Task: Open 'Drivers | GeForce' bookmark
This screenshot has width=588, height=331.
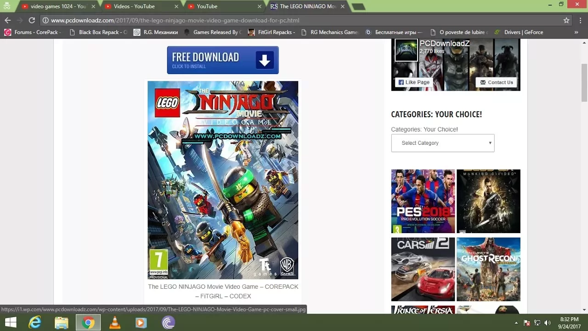Action: click(519, 32)
